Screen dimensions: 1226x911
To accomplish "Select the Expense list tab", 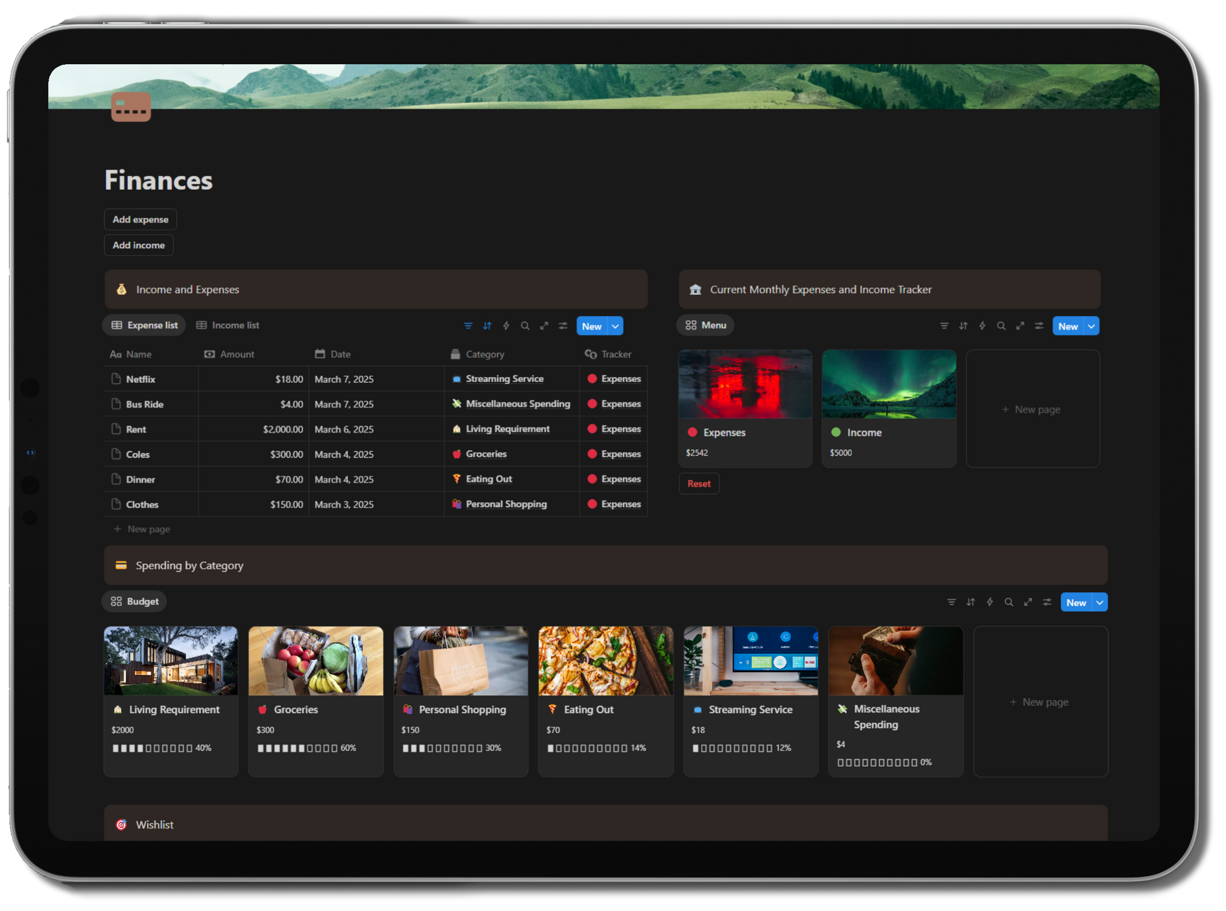I will click(x=144, y=325).
